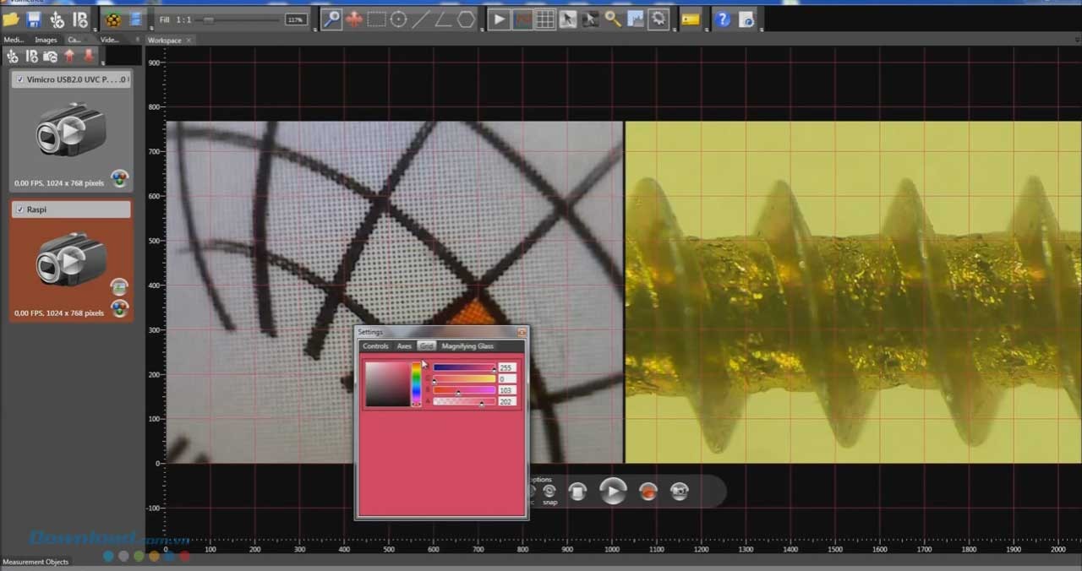
Task: Expand the drawing tools toolbar overflow arrow
Action: 482,30
